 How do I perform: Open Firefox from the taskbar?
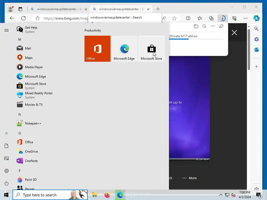coord(107,195)
